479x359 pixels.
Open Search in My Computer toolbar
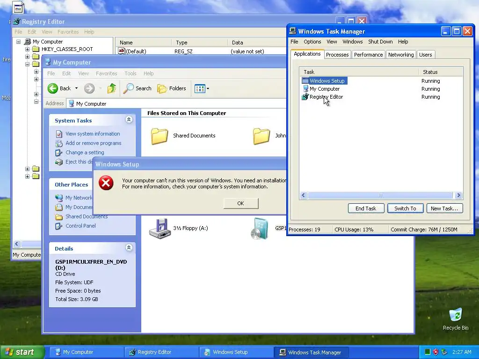coord(138,88)
